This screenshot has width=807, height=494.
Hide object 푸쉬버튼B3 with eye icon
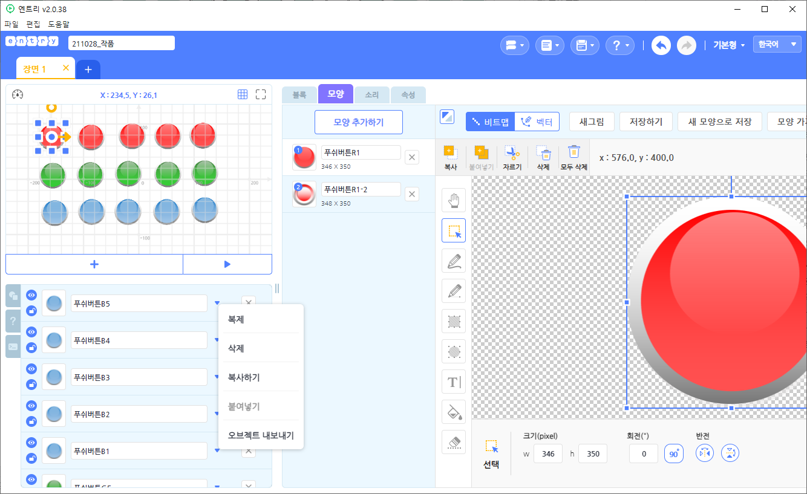(x=32, y=369)
